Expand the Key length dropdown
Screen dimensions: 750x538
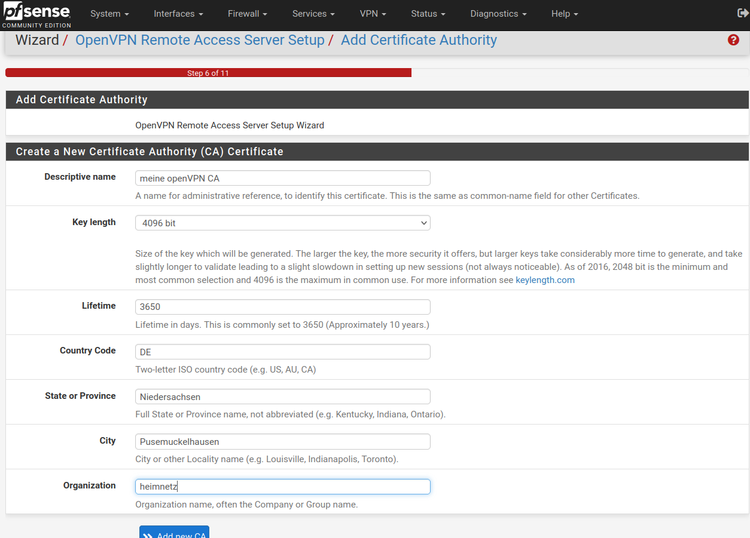point(283,223)
